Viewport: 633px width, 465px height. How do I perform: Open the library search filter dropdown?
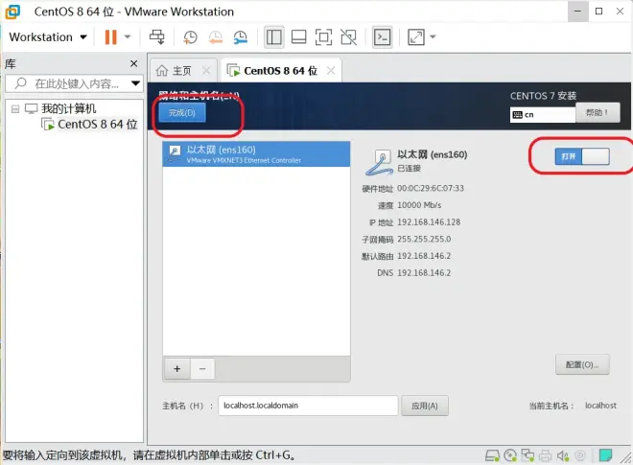[x=135, y=83]
